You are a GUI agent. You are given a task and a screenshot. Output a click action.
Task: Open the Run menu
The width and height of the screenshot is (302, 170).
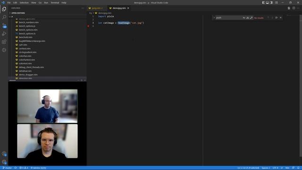pyautogui.click(x=46, y=3)
